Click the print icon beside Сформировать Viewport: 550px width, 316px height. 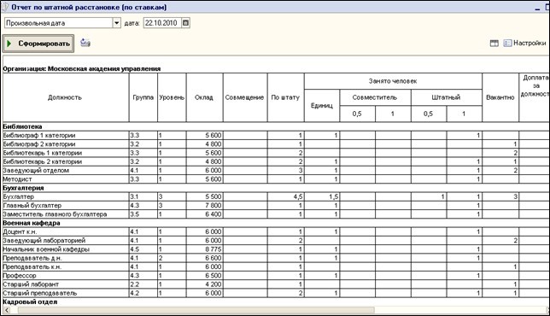[x=85, y=43]
